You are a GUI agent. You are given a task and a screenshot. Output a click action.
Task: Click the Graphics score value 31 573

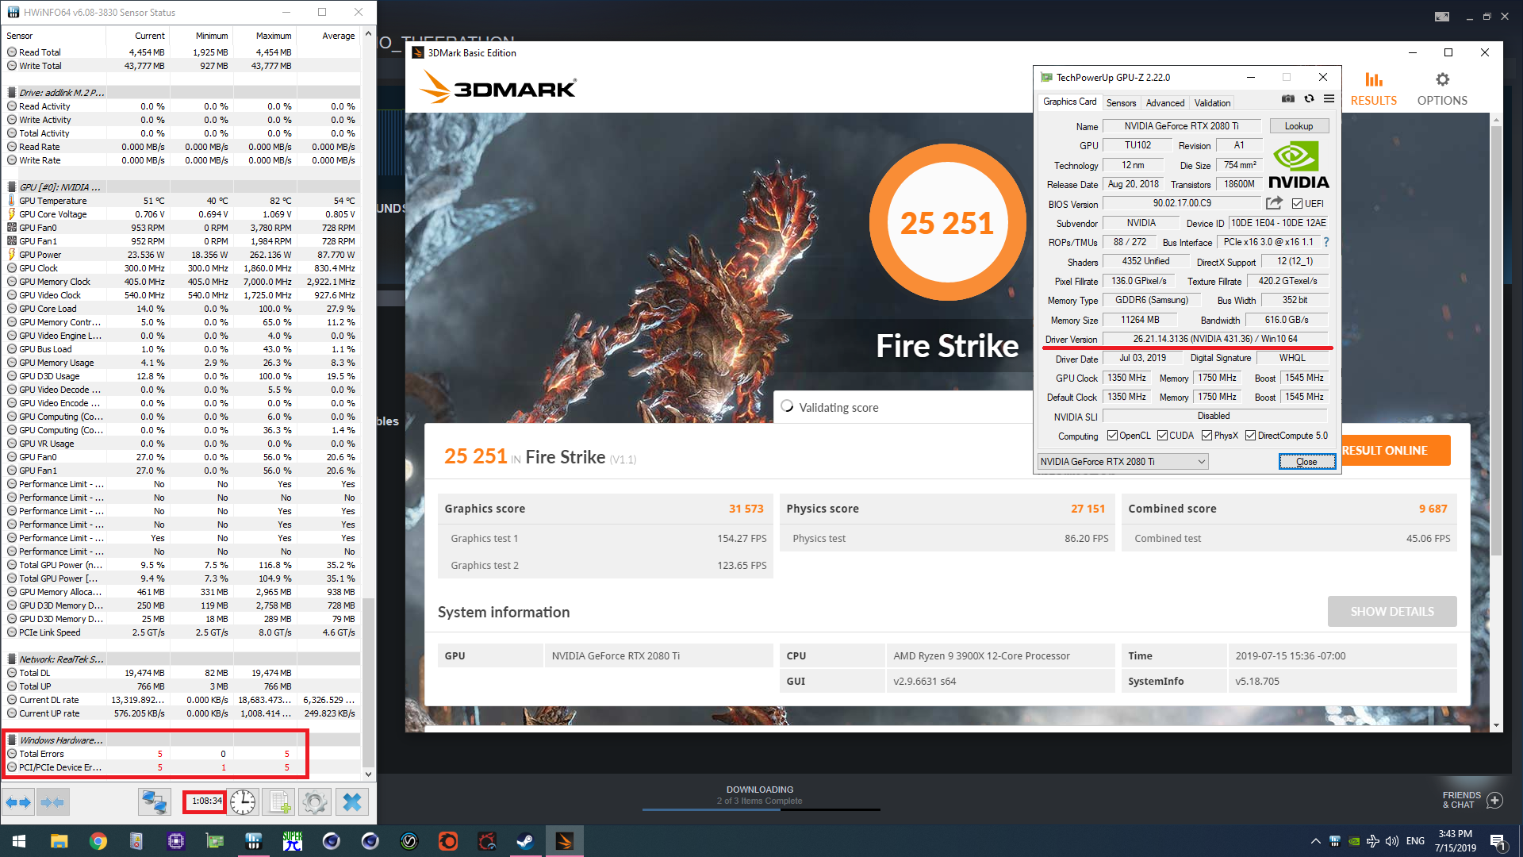(x=746, y=509)
